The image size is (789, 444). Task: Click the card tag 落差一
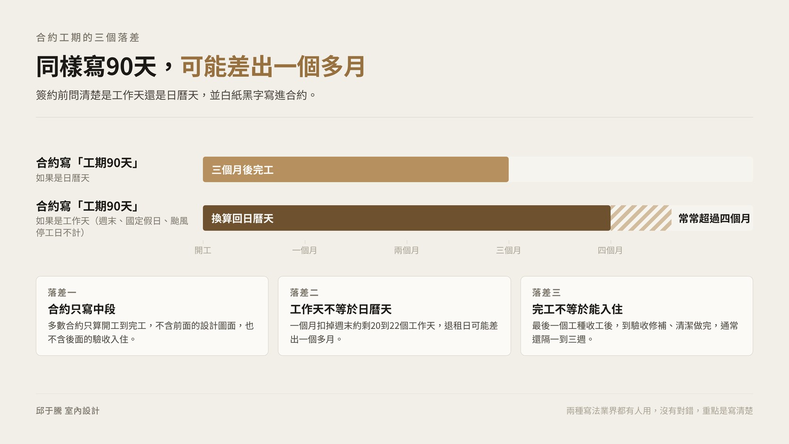click(62, 293)
